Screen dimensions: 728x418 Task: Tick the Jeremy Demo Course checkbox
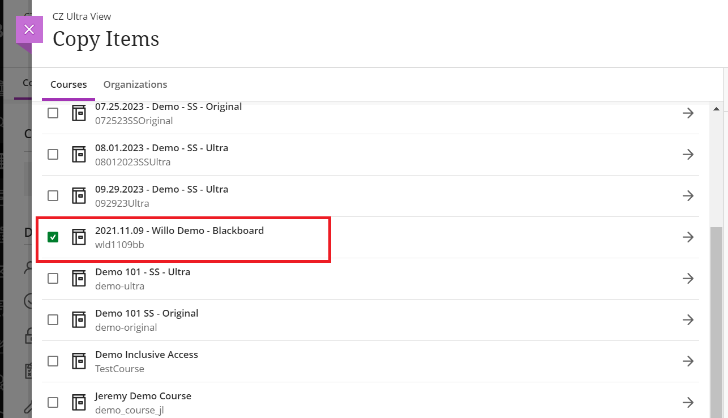point(53,403)
